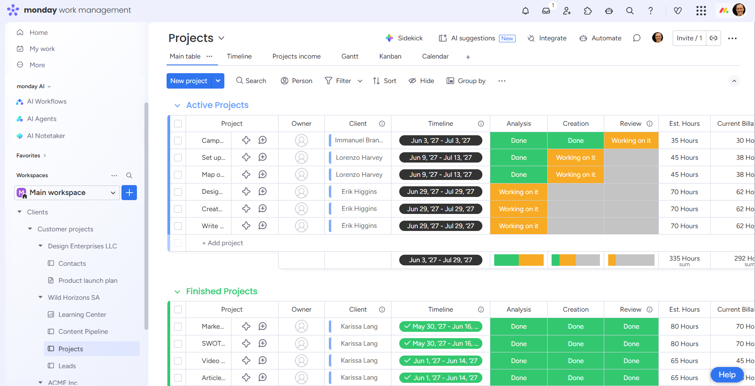This screenshot has height=386, width=755.
Task: Click + Add project link
Action: pyautogui.click(x=222, y=243)
